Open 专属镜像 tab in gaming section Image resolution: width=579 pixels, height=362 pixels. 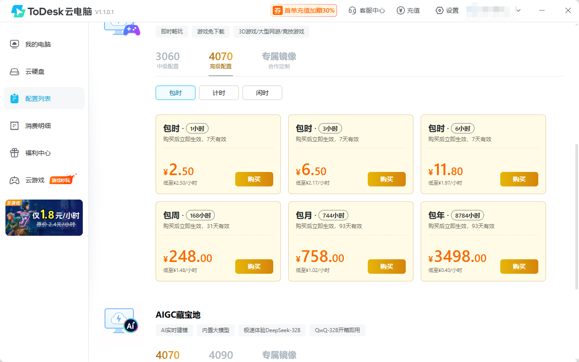[279, 61]
